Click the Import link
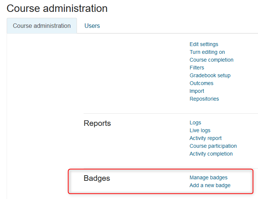The height and width of the screenshot is (199, 258). point(197,91)
